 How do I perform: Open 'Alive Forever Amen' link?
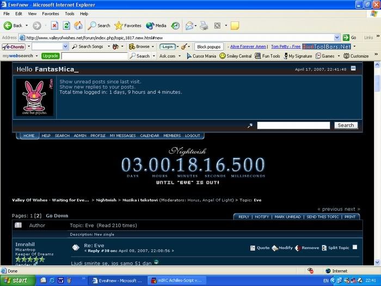pos(248,46)
